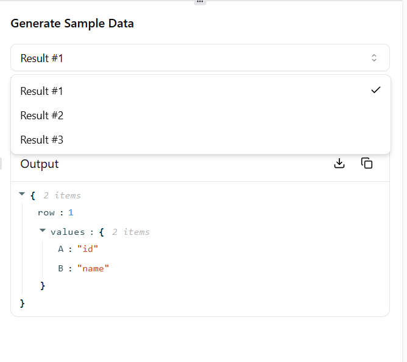Open the Result #1 combo box
The width and height of the screenshot is (407, 362).
pos(200,58)
